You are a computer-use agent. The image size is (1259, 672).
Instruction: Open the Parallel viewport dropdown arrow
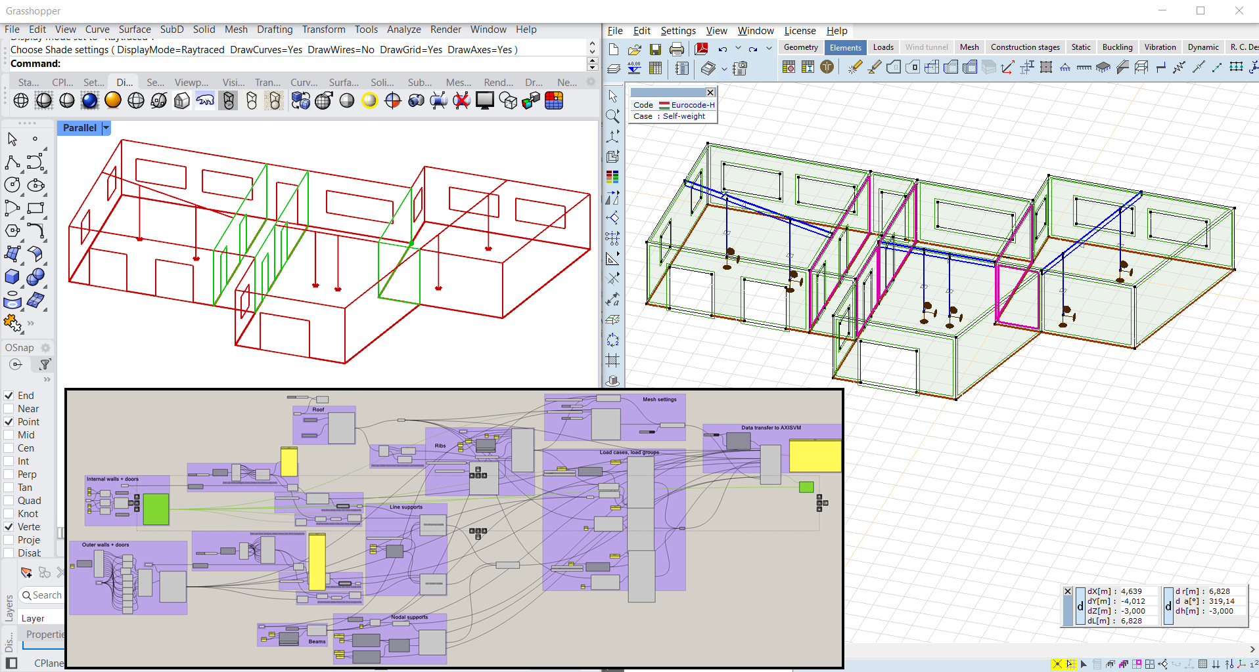[106, 128]
